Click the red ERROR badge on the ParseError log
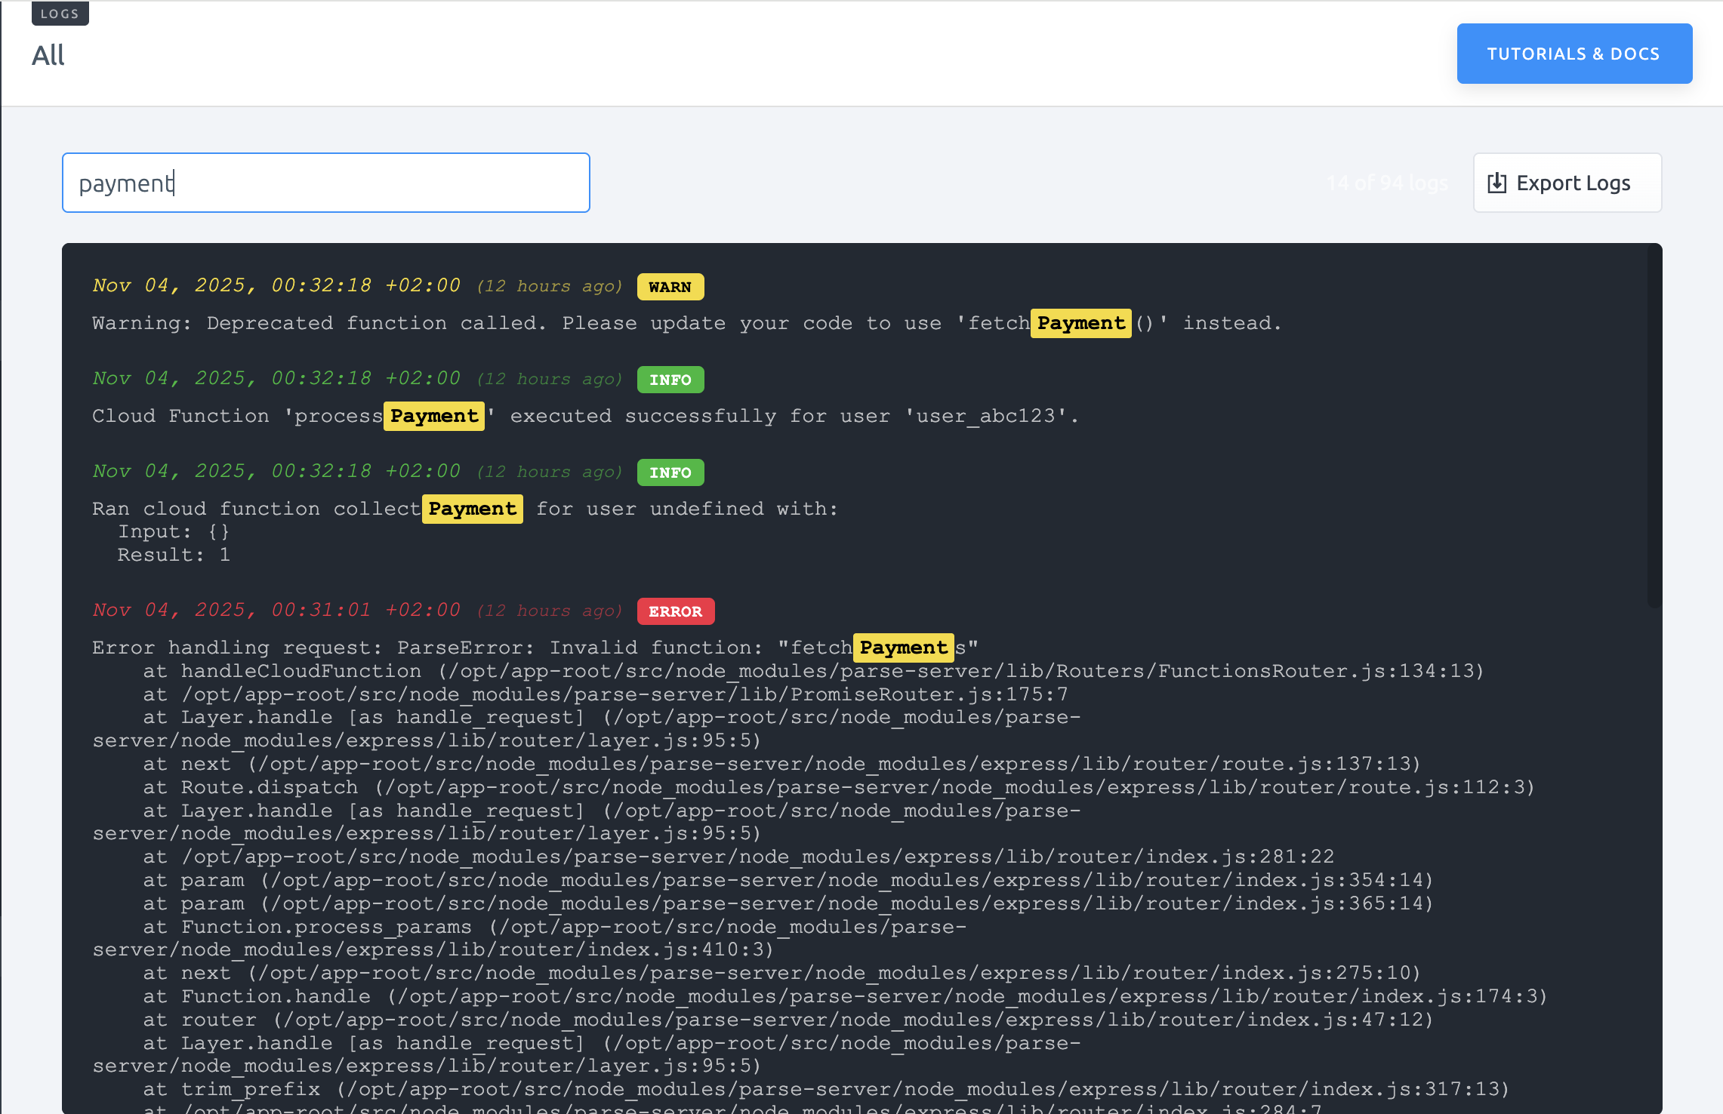Screen dimensions: 1723x1114 point(675,611)
